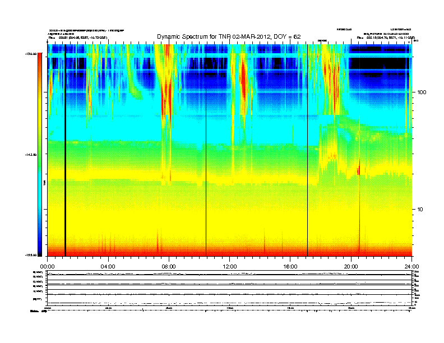
Task: Click the 24:00 time axis label
Action: coord(411,267)
